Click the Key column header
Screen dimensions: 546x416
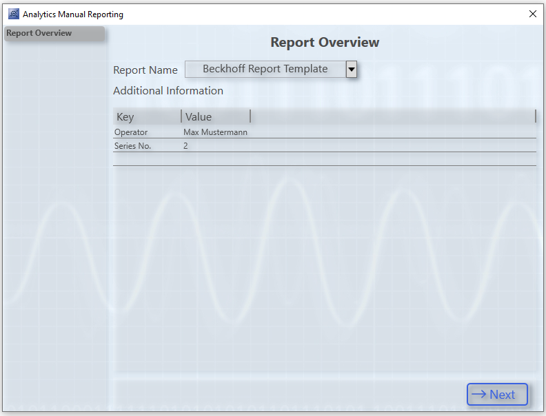147,116
